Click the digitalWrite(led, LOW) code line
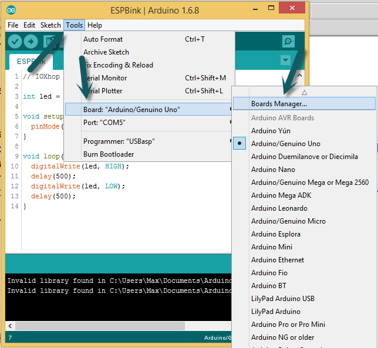The height and width of the screenshot is (348, 378). (78, 186)
